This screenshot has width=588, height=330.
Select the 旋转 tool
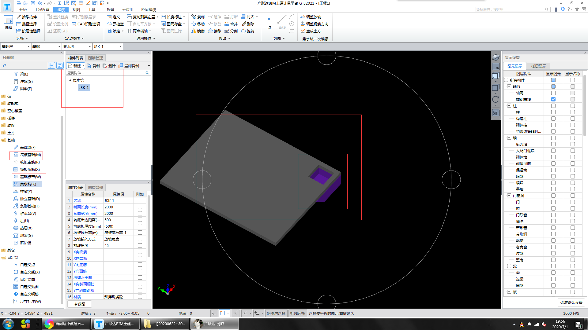(x=248, y=31)
